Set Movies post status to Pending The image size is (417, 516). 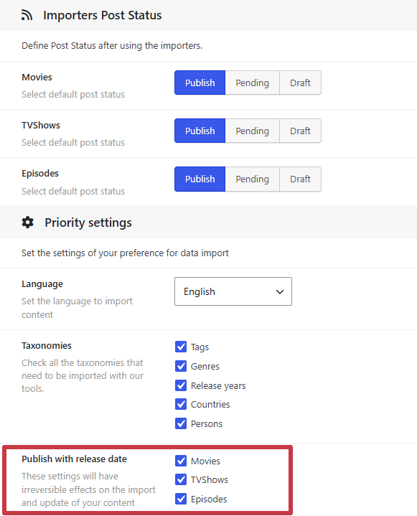click(253, 83)
